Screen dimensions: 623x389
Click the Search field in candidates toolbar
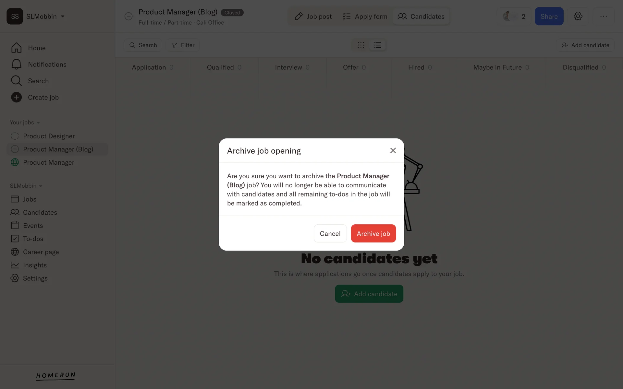143,45
